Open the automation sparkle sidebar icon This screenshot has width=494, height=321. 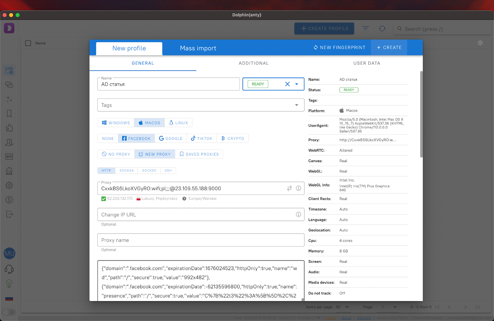9,99
